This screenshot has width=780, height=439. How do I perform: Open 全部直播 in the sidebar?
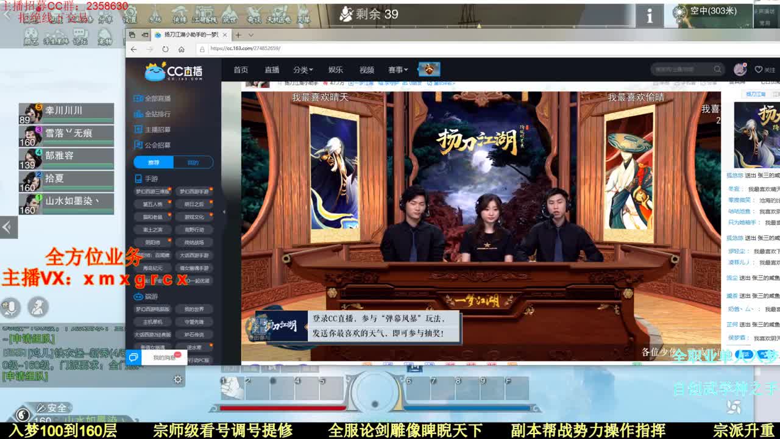coord(153,98)
